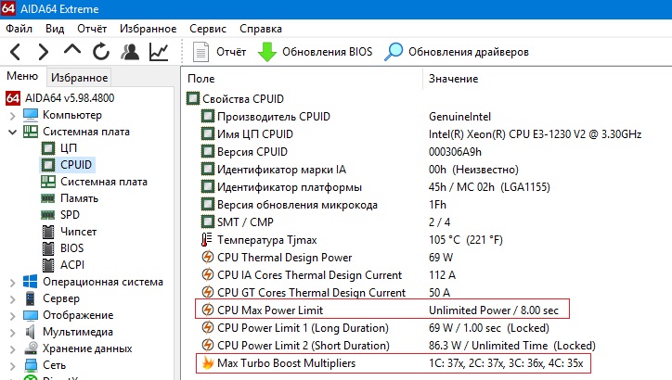Go up one level with the Up arrow
This screenshot has width=672, height=380.
click(72, 52)
